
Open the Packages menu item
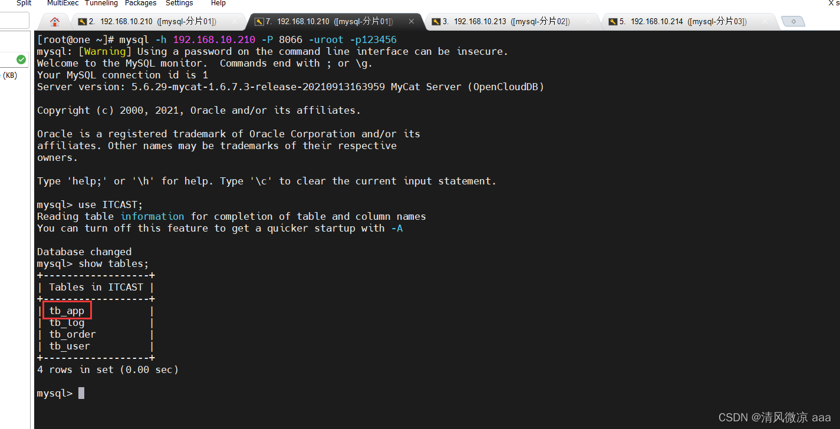click(x=141, y=3)
